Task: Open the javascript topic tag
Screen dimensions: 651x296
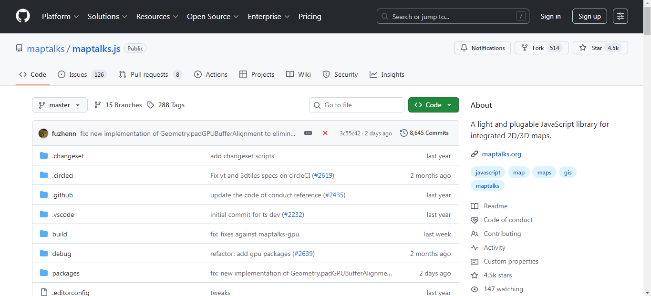Action: tap(488, 173)
